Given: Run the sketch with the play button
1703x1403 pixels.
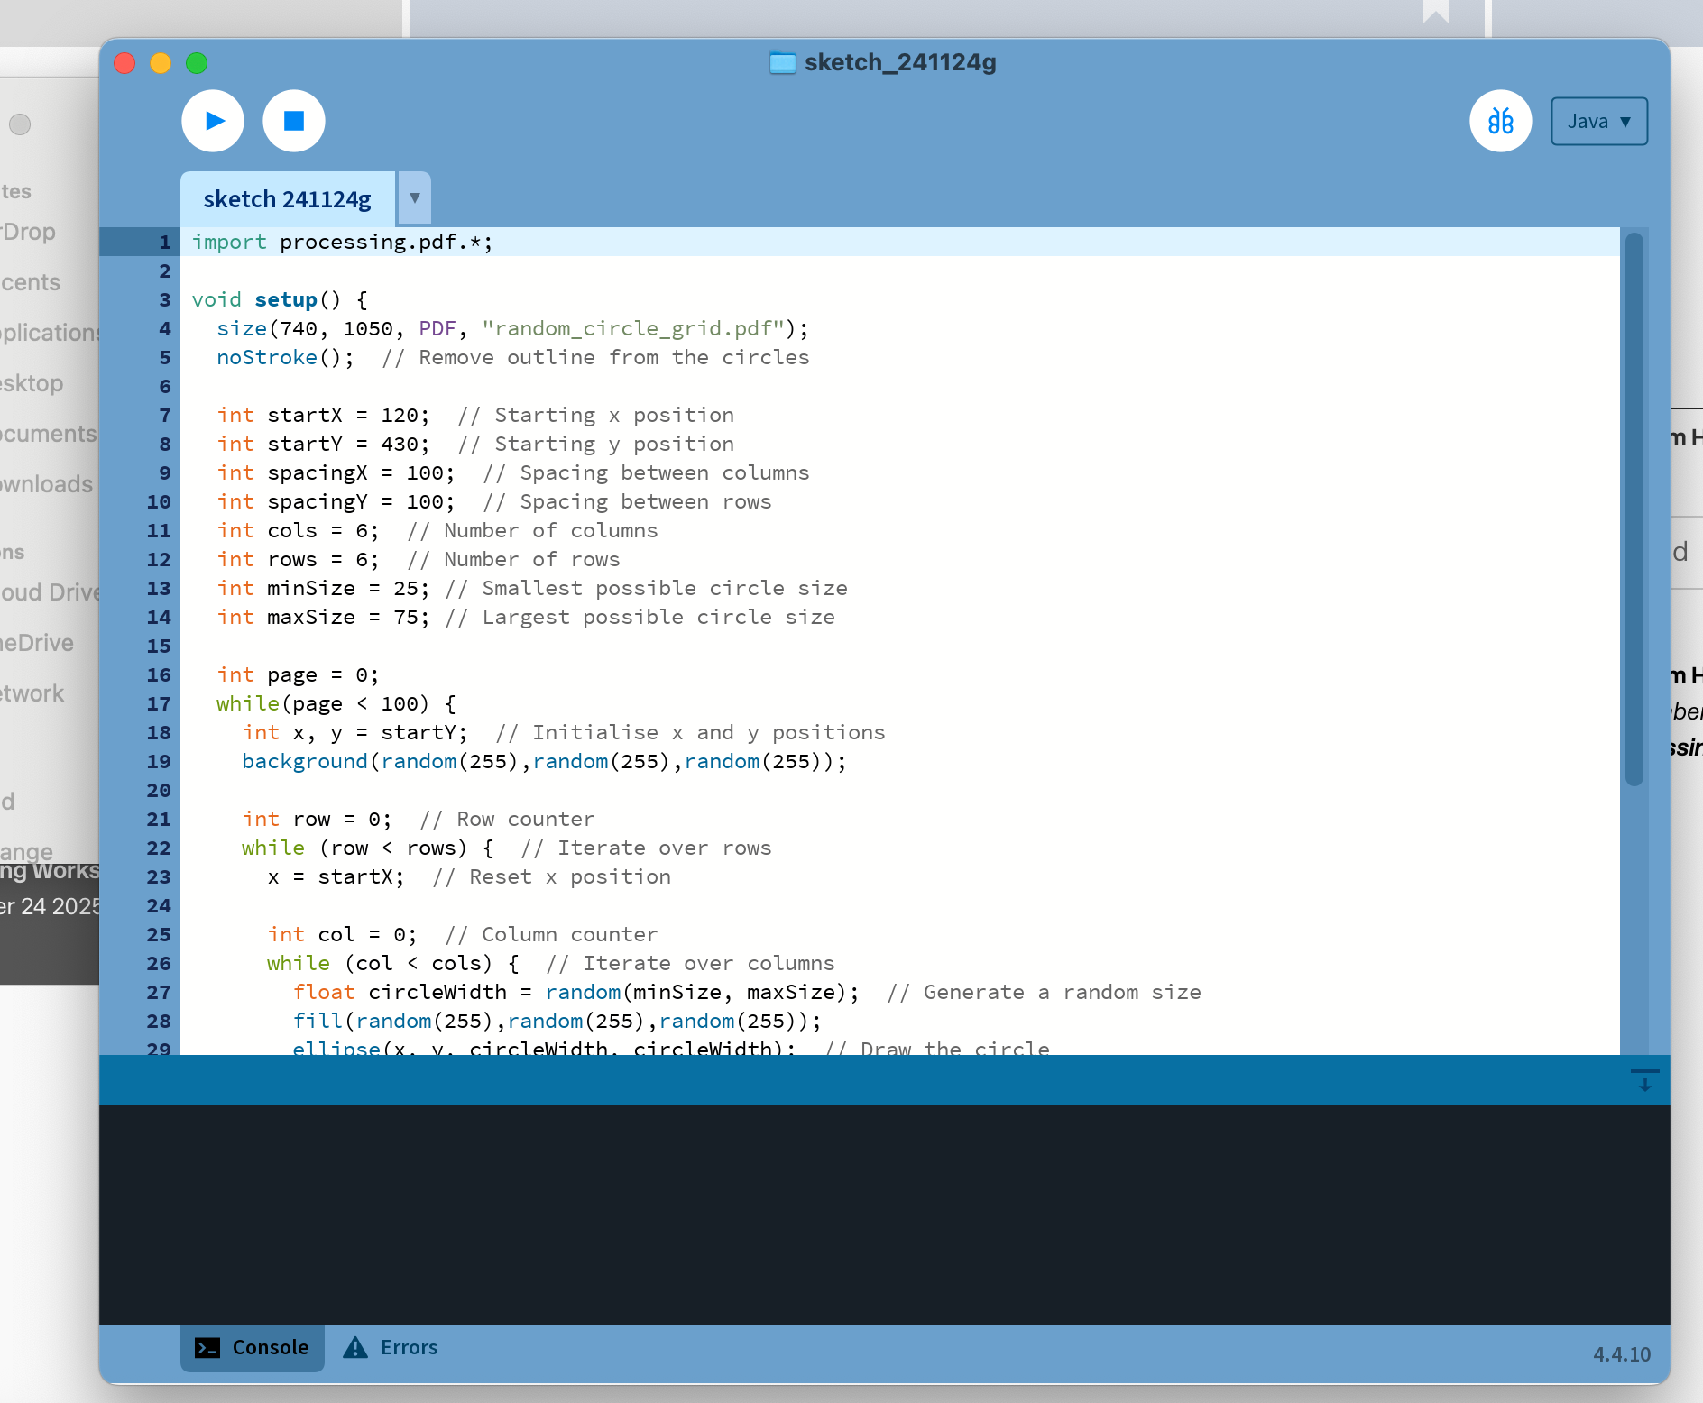Looking at the screenshot, I should click(x=213, y=121).
